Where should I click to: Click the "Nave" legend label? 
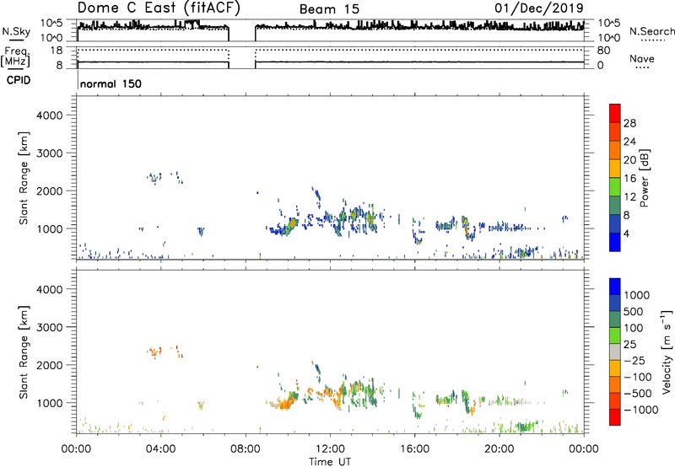tap(642, 58)
